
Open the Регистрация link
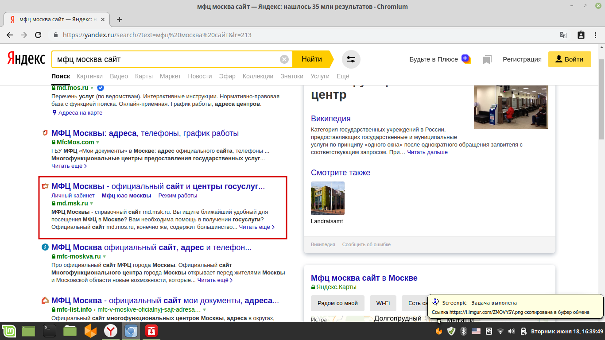click(x=522, y=59)
